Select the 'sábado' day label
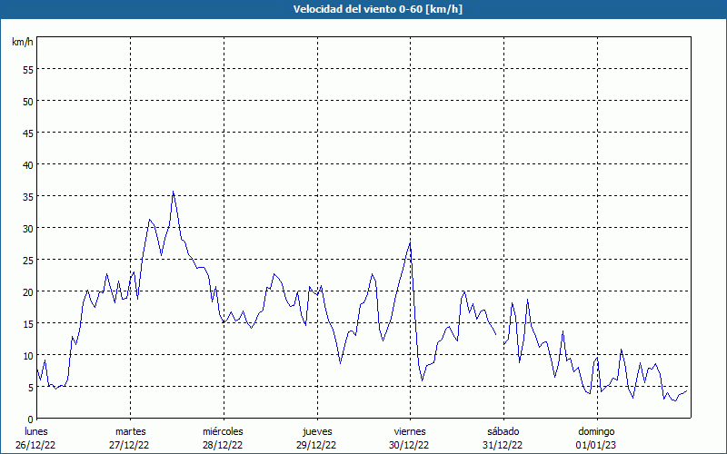This screenshot has width=727, height=454. pos(503,431)
